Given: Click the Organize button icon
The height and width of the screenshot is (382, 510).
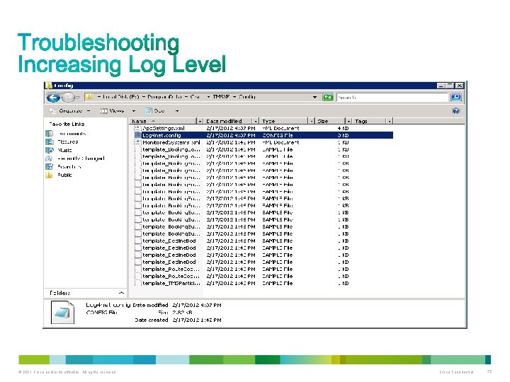Looking at the screenshot, I should coord(52,111).
